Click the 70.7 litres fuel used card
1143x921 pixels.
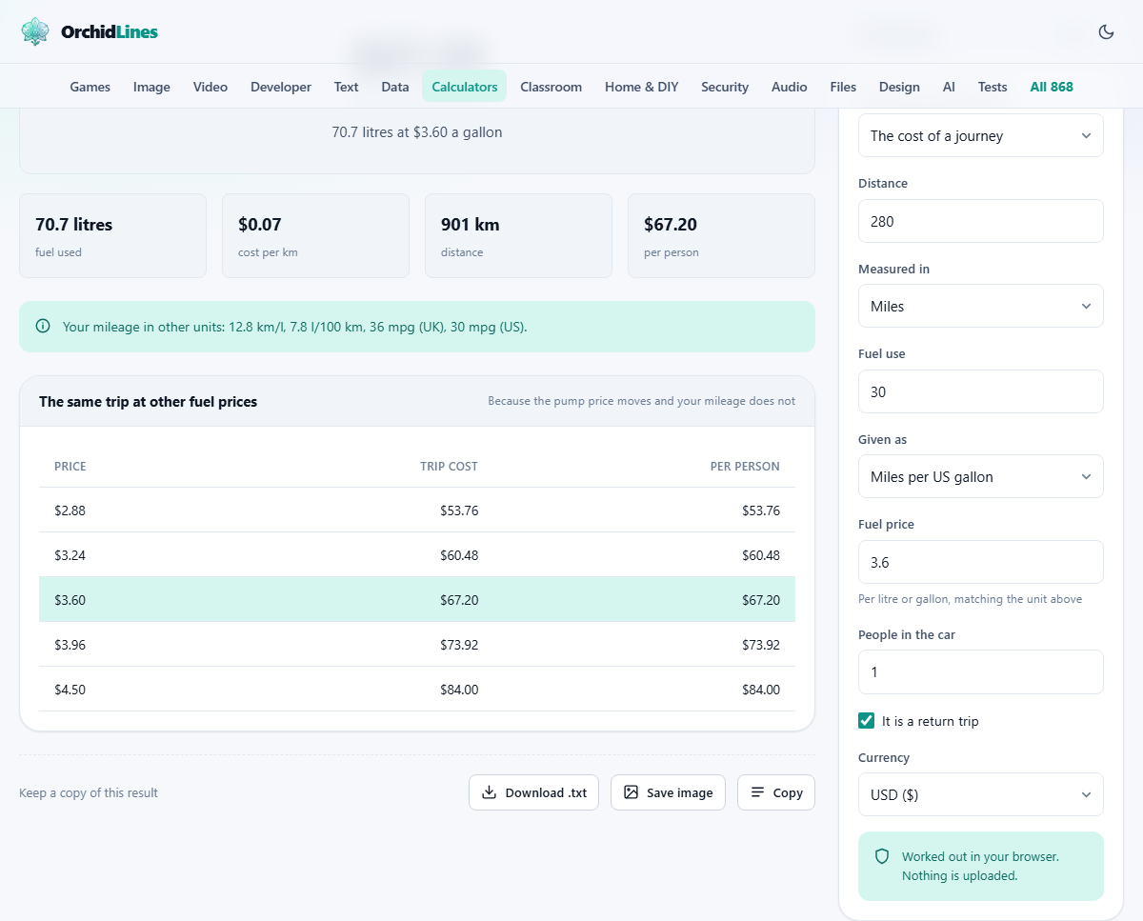tap(112, 236)
